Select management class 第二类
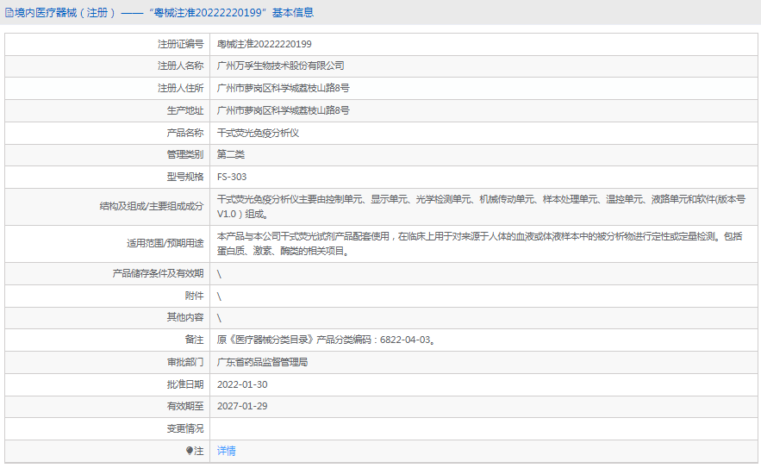Image resolution: width=761 pixels, height=468 pixels. (x=230, y=155)
